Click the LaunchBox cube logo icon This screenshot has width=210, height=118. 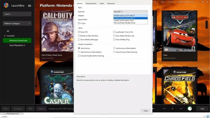6,5
